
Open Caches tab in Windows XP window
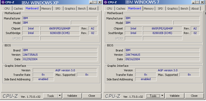18,9
